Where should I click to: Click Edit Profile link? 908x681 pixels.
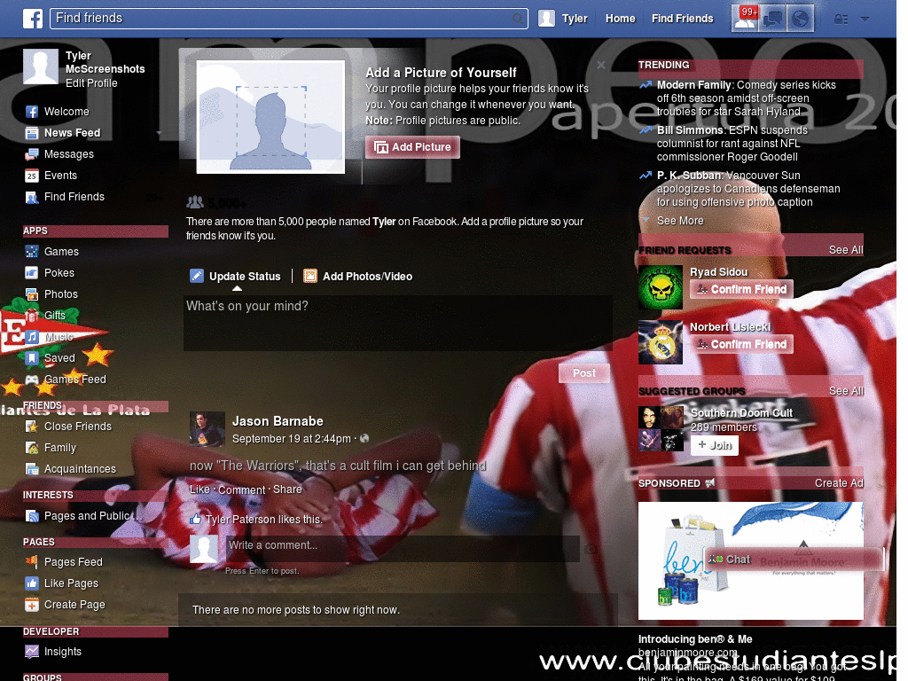point(91,83)
